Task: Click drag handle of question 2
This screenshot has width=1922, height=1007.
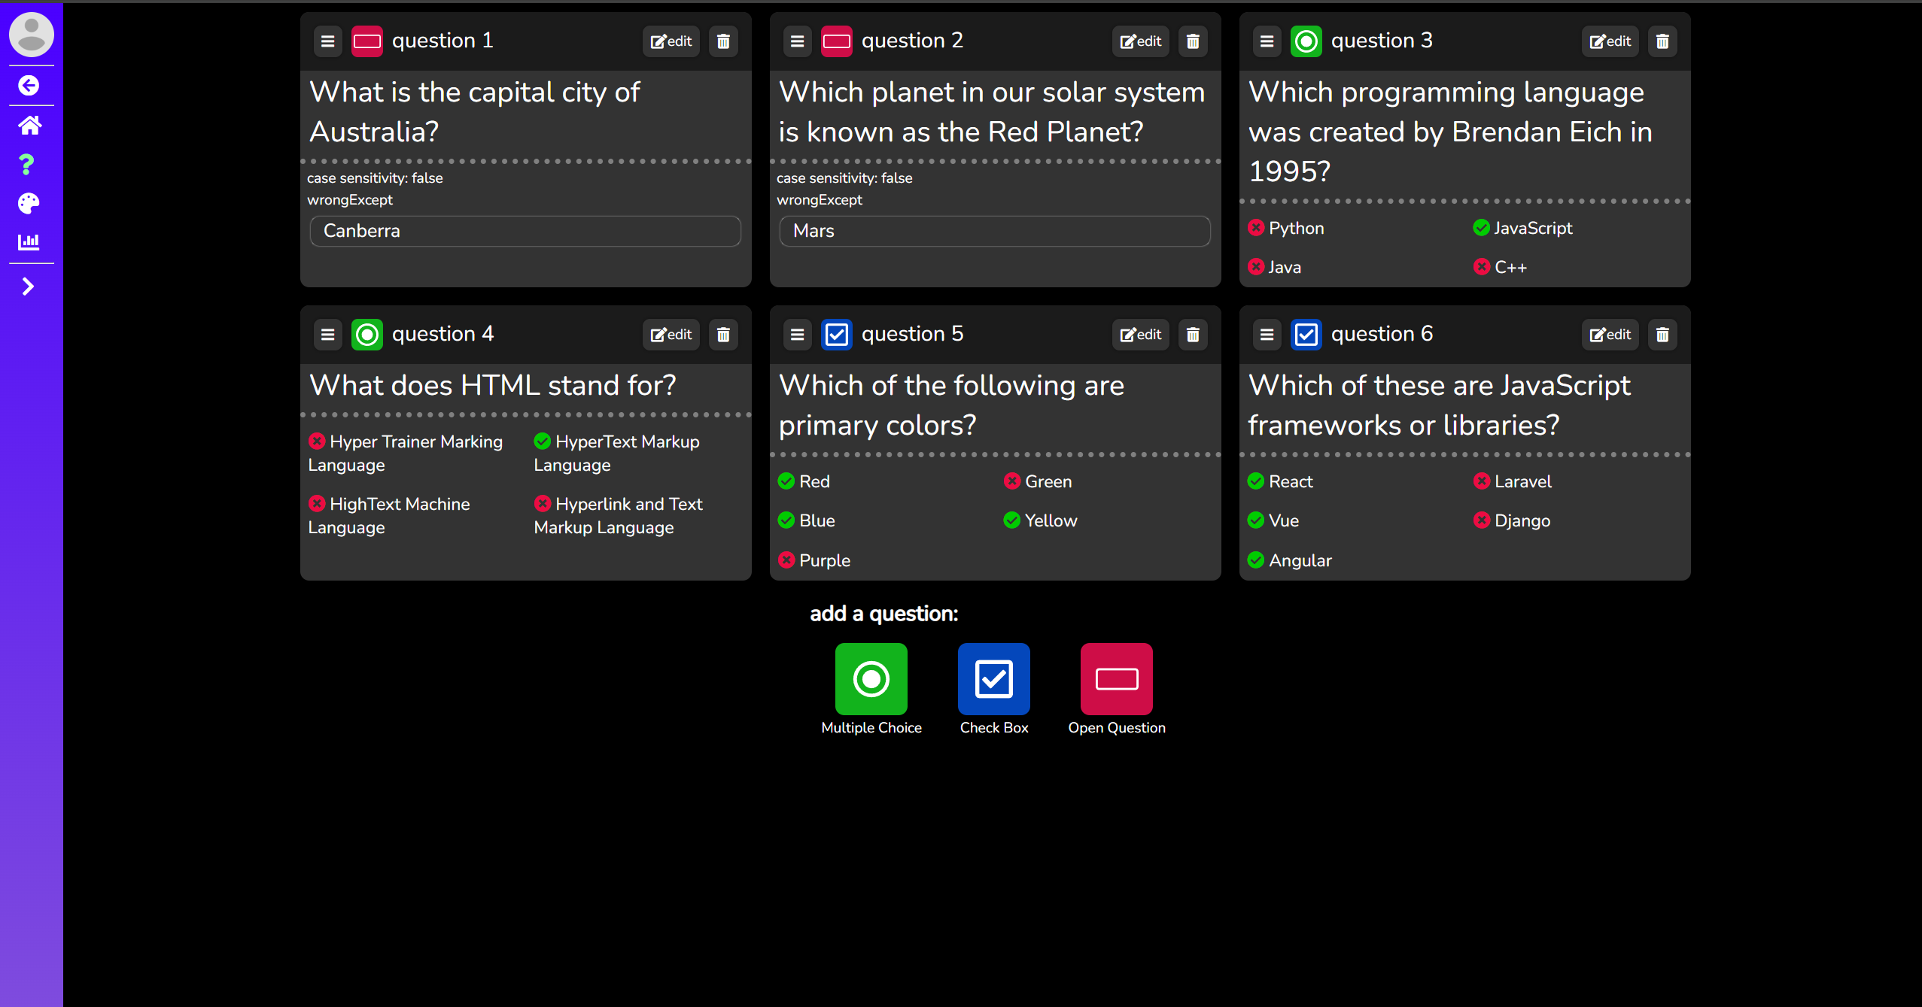Action: click(797, 41)
